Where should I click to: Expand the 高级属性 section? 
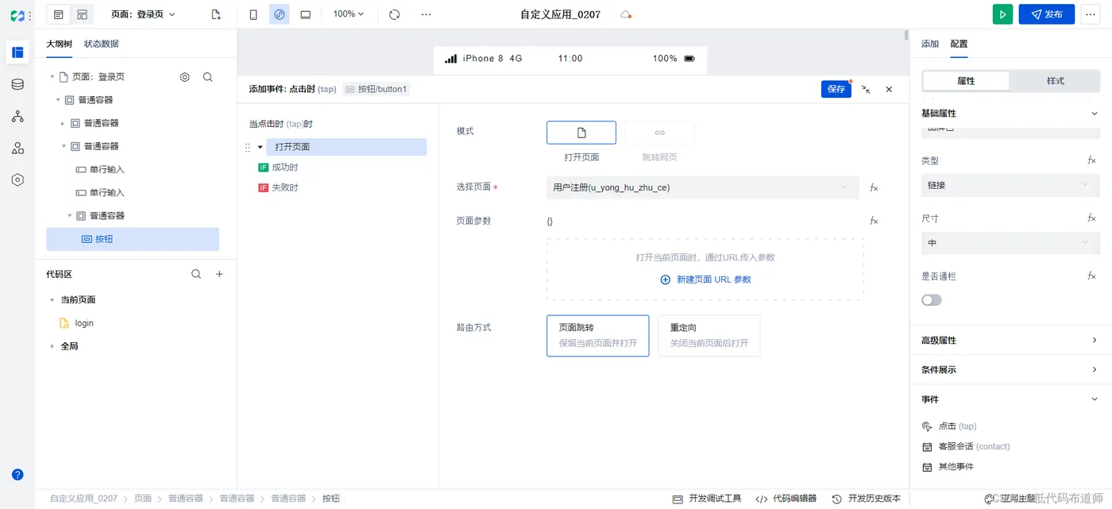1095,340
